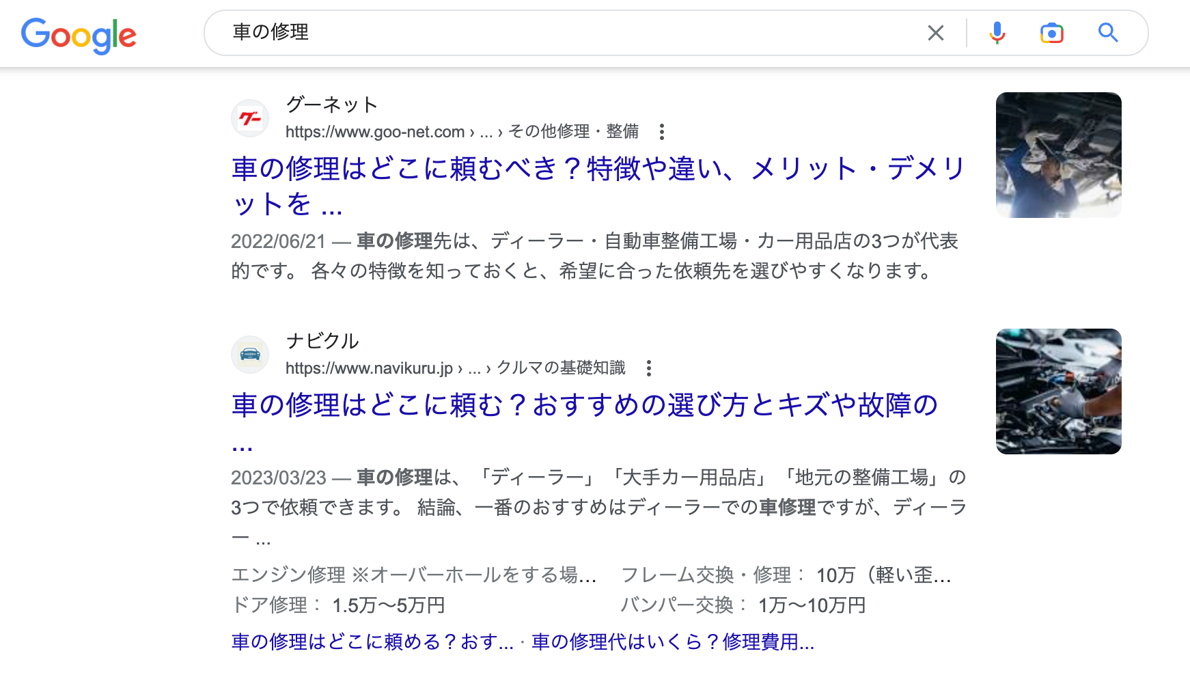Follow sitelink 車の修理はどこに頼める
This screenshot has width=1190, height=675.
[372, 642]
